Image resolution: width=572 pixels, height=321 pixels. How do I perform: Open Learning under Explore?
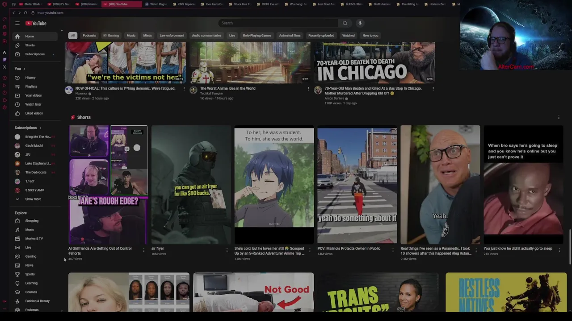(36, 283)
